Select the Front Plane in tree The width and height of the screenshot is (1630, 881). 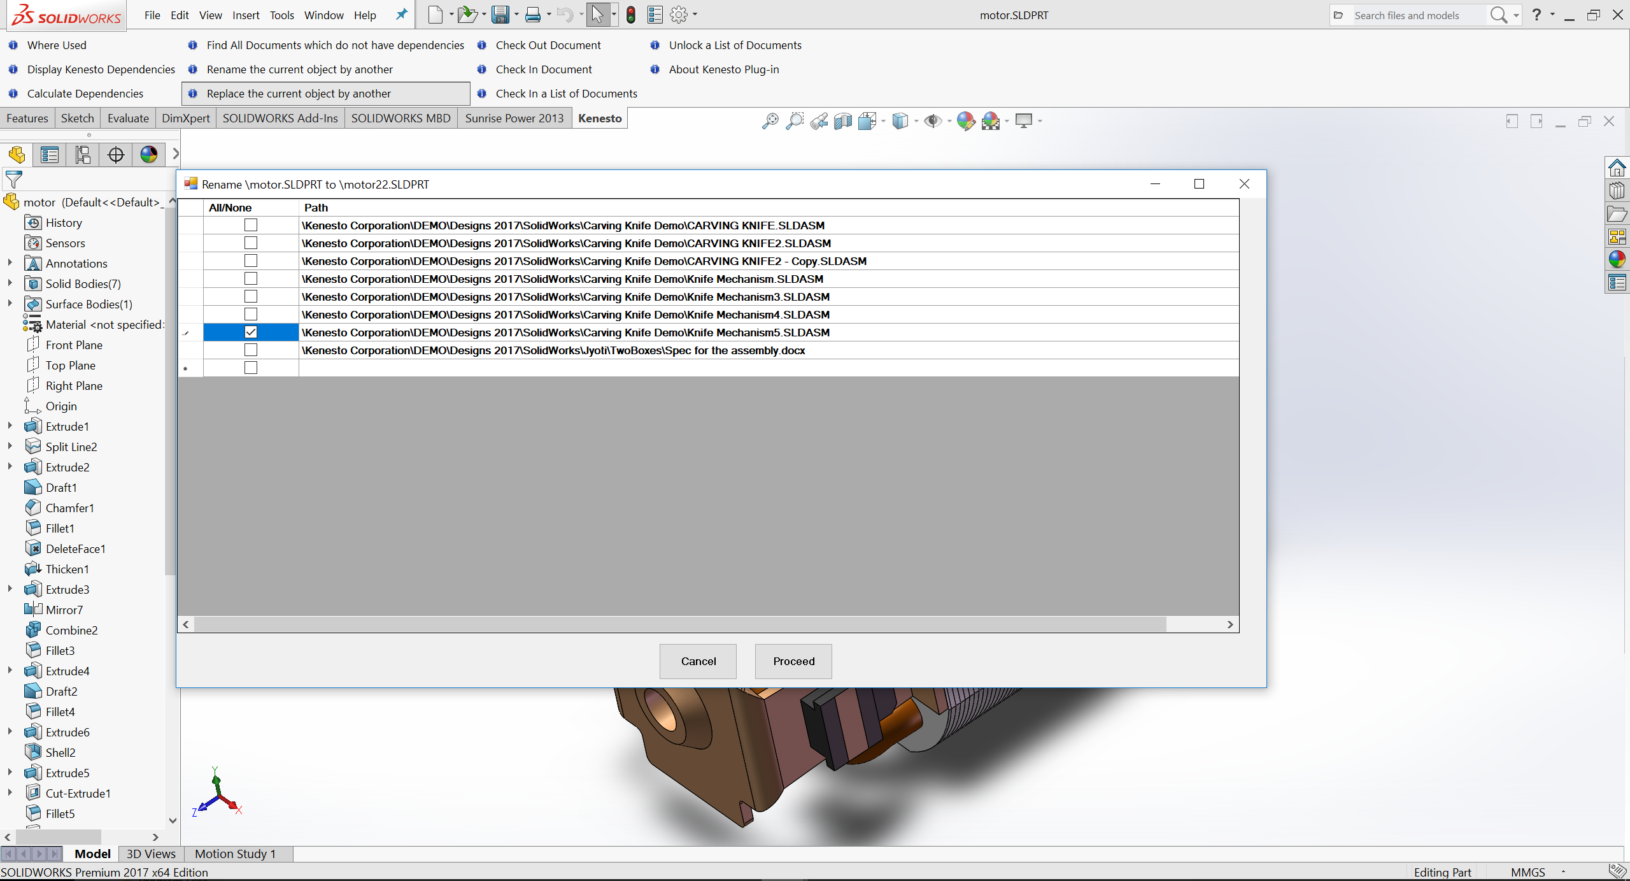[x=74, y=345]
